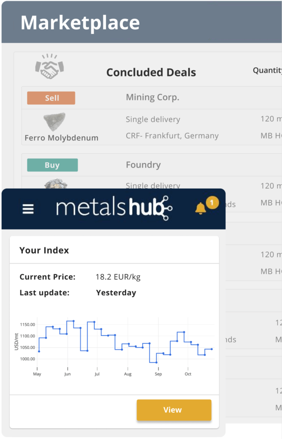This screenshot has width=282, height=439.
Task: Click the notification badge showing 1
Action: pyautogui.click(x=212, y=202)
